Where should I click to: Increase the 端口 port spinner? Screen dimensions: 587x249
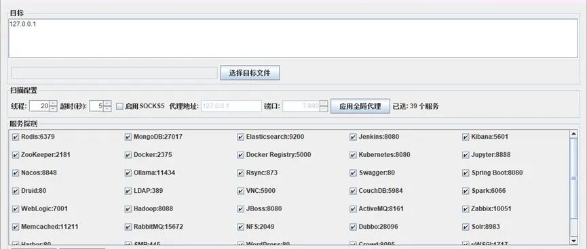(x=324, y=104)
